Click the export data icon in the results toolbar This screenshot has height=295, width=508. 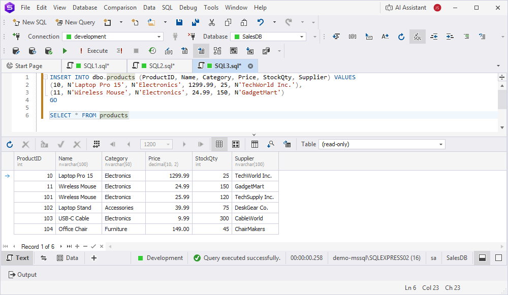point(287,144)
